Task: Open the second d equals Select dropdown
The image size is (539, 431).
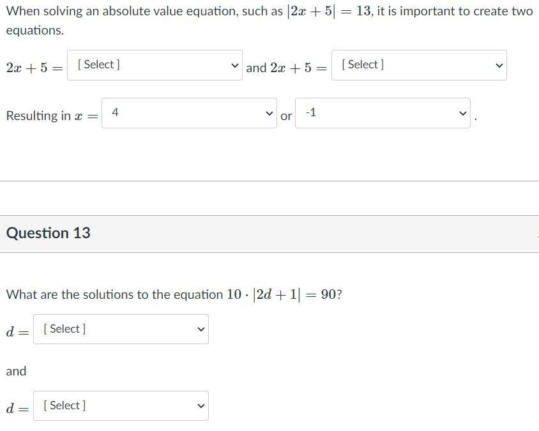Action: pyautogui.click(x=121, y=406)
